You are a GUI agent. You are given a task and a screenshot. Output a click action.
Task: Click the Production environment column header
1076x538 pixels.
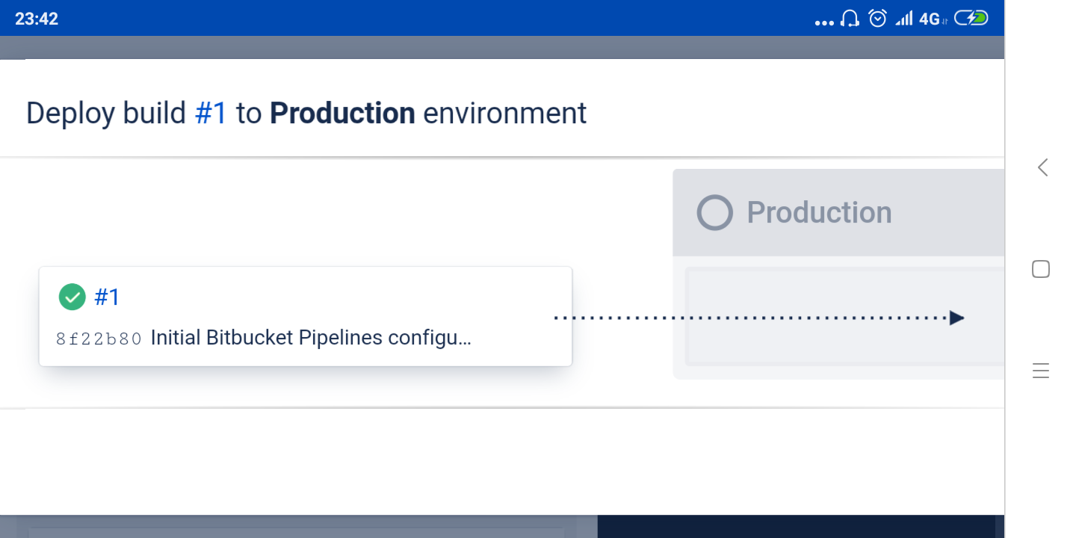click(x=819, y=213)
